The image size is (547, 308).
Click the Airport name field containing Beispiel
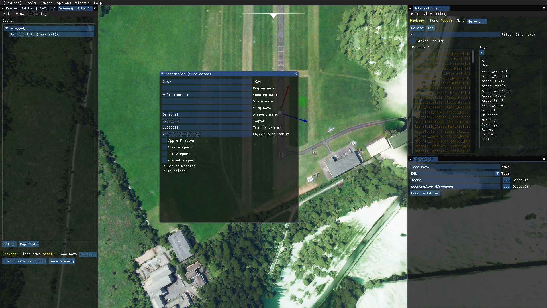coord(207,114)
